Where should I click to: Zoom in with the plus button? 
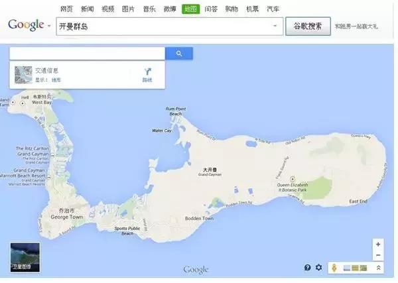(x=377, y=244)
